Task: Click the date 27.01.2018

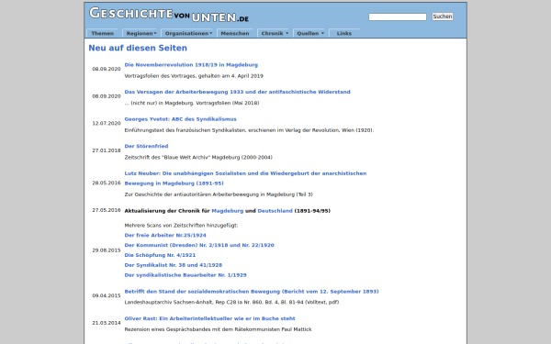Action: pyautogui.click(x=107, y=150)
